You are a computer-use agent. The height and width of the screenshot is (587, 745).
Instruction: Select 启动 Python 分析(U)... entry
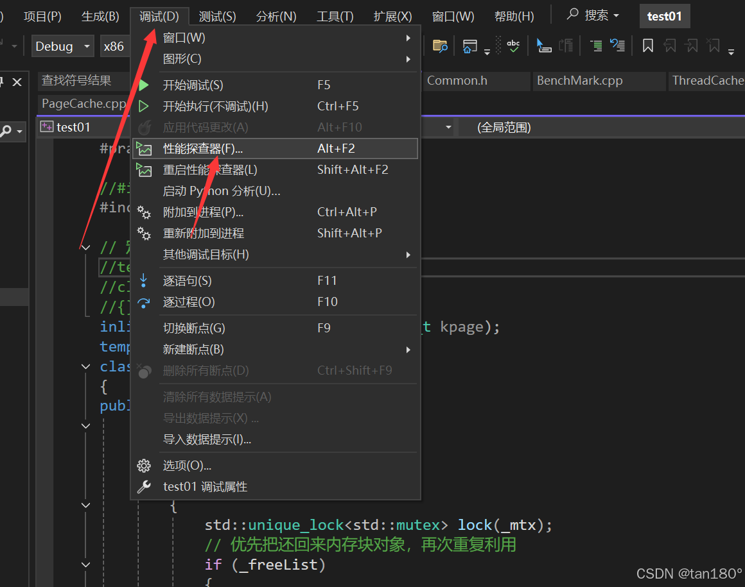pyautogui.click(x=275, y=191)
